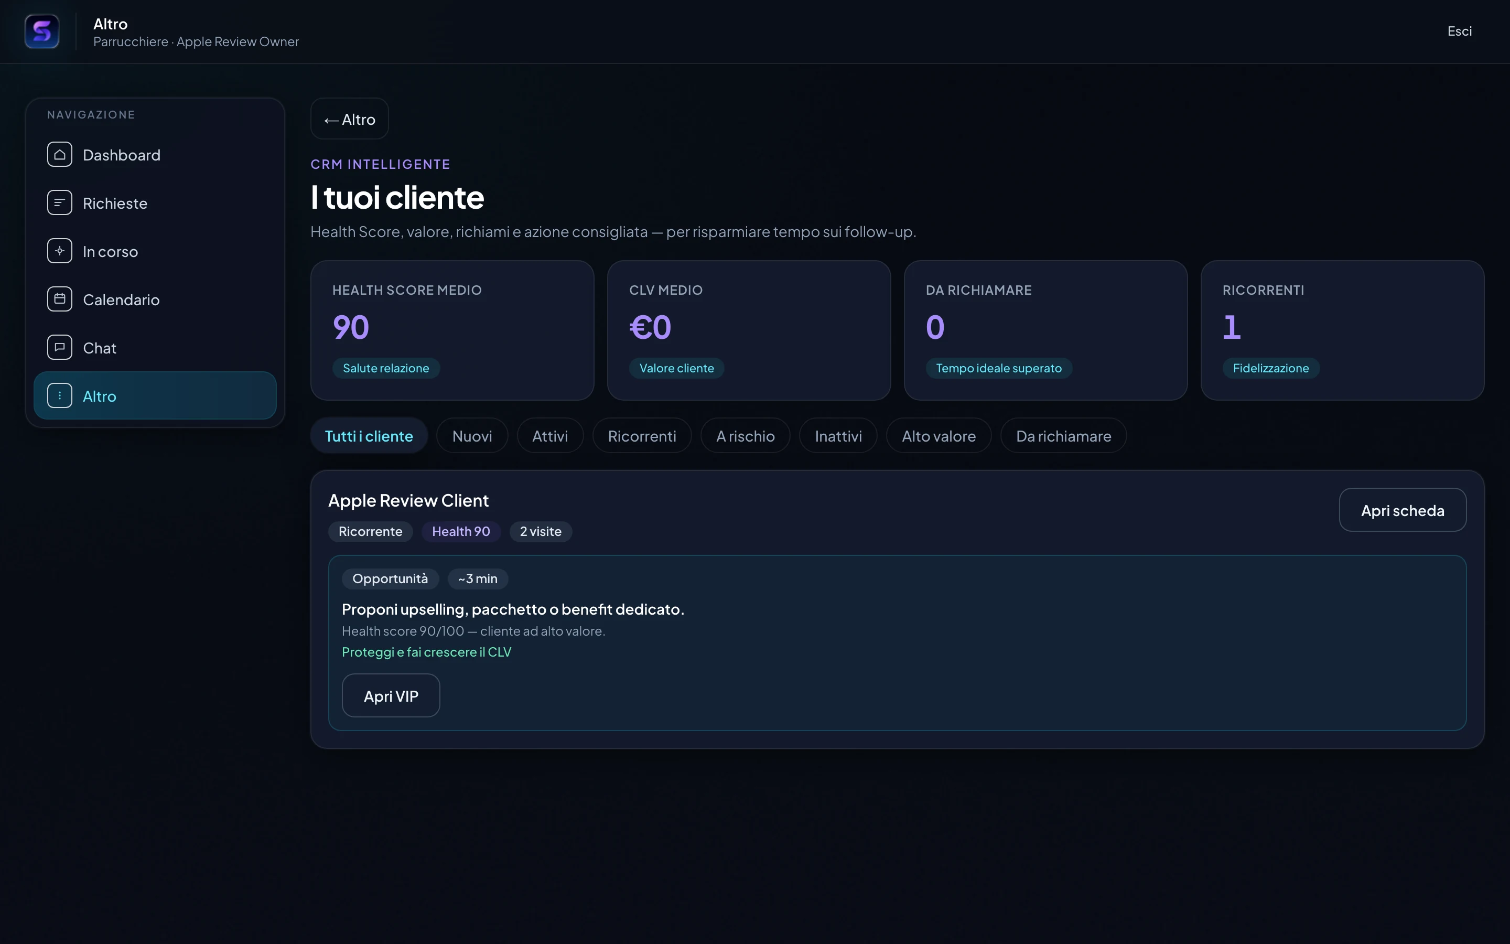Click the Chat bubble icon
Screen dimensions: 1510x944
[x=59, y=347]
